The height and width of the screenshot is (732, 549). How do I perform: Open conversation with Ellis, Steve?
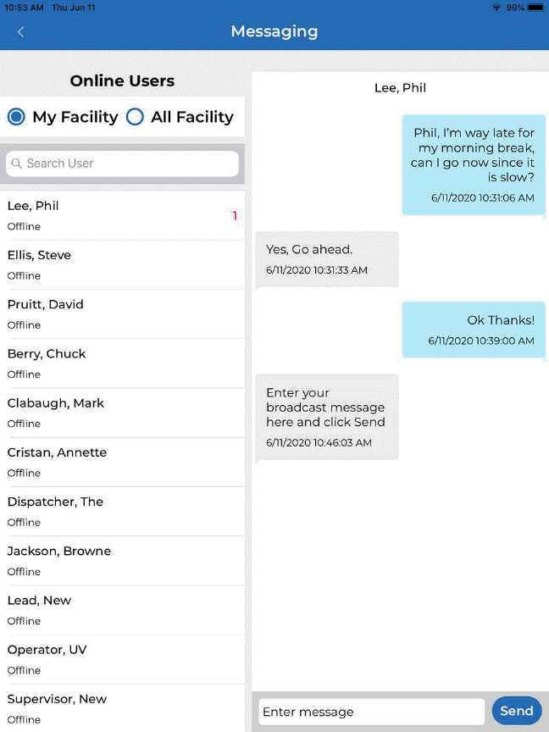[x=122, y=264]
